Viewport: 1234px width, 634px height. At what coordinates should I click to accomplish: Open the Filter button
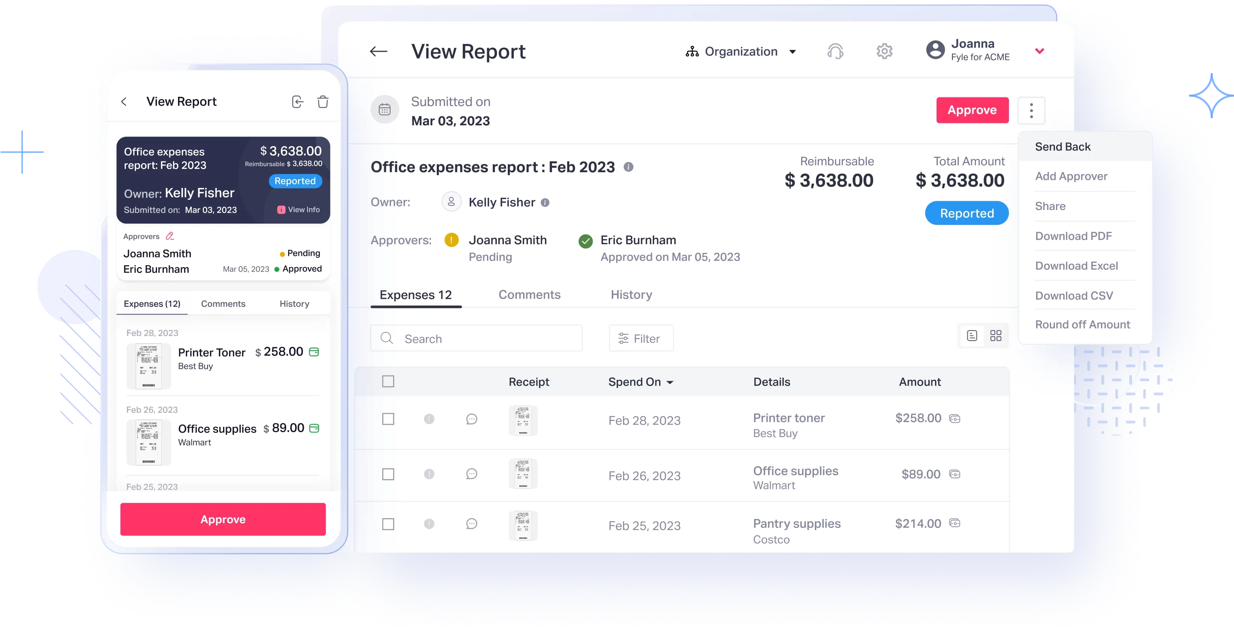(x=641, y=338)
